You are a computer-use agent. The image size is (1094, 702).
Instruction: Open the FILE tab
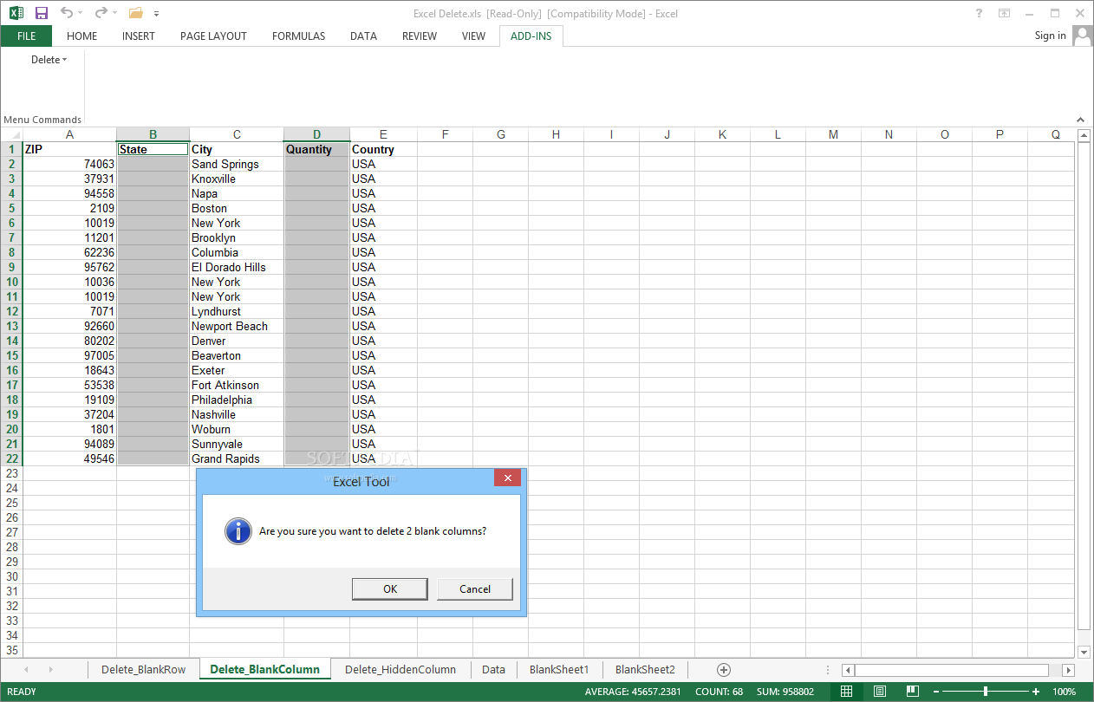26,36
